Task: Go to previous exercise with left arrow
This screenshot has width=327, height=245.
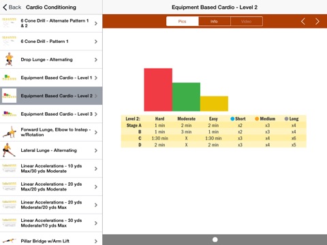Action: [303, 21]
